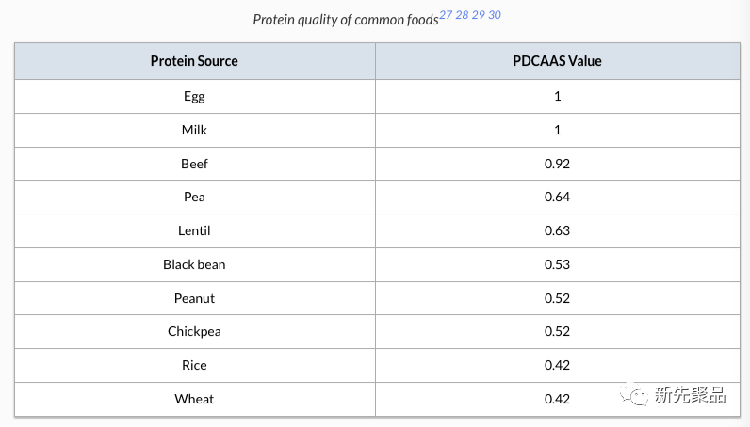
Task: Click the Protein Source column header
Action: [x=194, y=61]
